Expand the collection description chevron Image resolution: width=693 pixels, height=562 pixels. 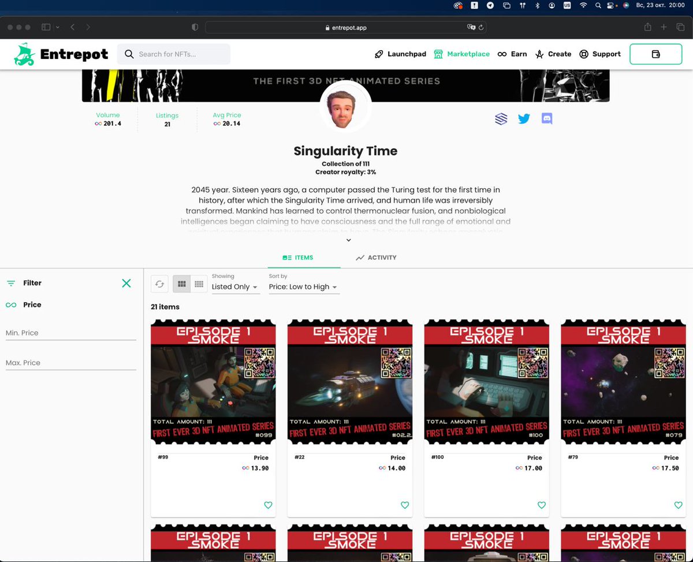tap(348, 240)
